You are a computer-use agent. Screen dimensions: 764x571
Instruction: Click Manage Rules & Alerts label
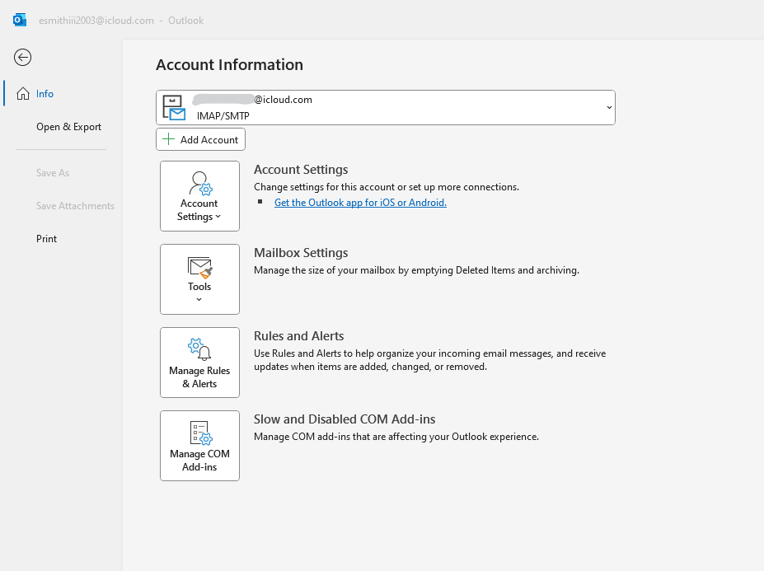(199, 377)
